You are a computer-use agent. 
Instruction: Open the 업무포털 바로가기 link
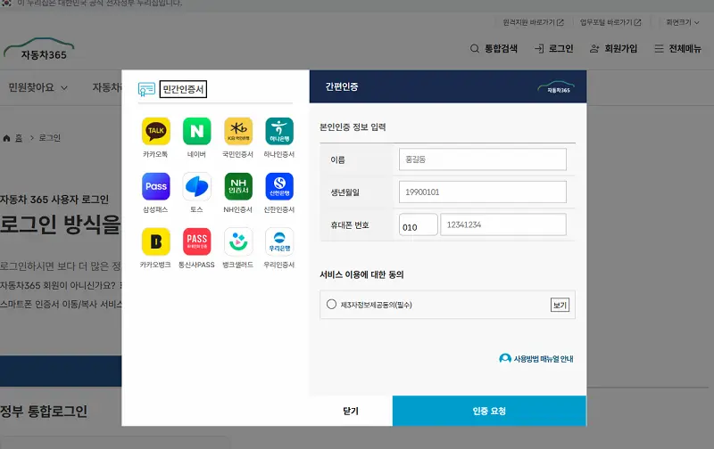[x=610, y=22]
